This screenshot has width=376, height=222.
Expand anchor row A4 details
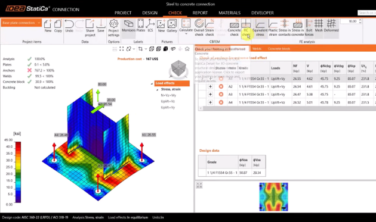click(210, 102)
